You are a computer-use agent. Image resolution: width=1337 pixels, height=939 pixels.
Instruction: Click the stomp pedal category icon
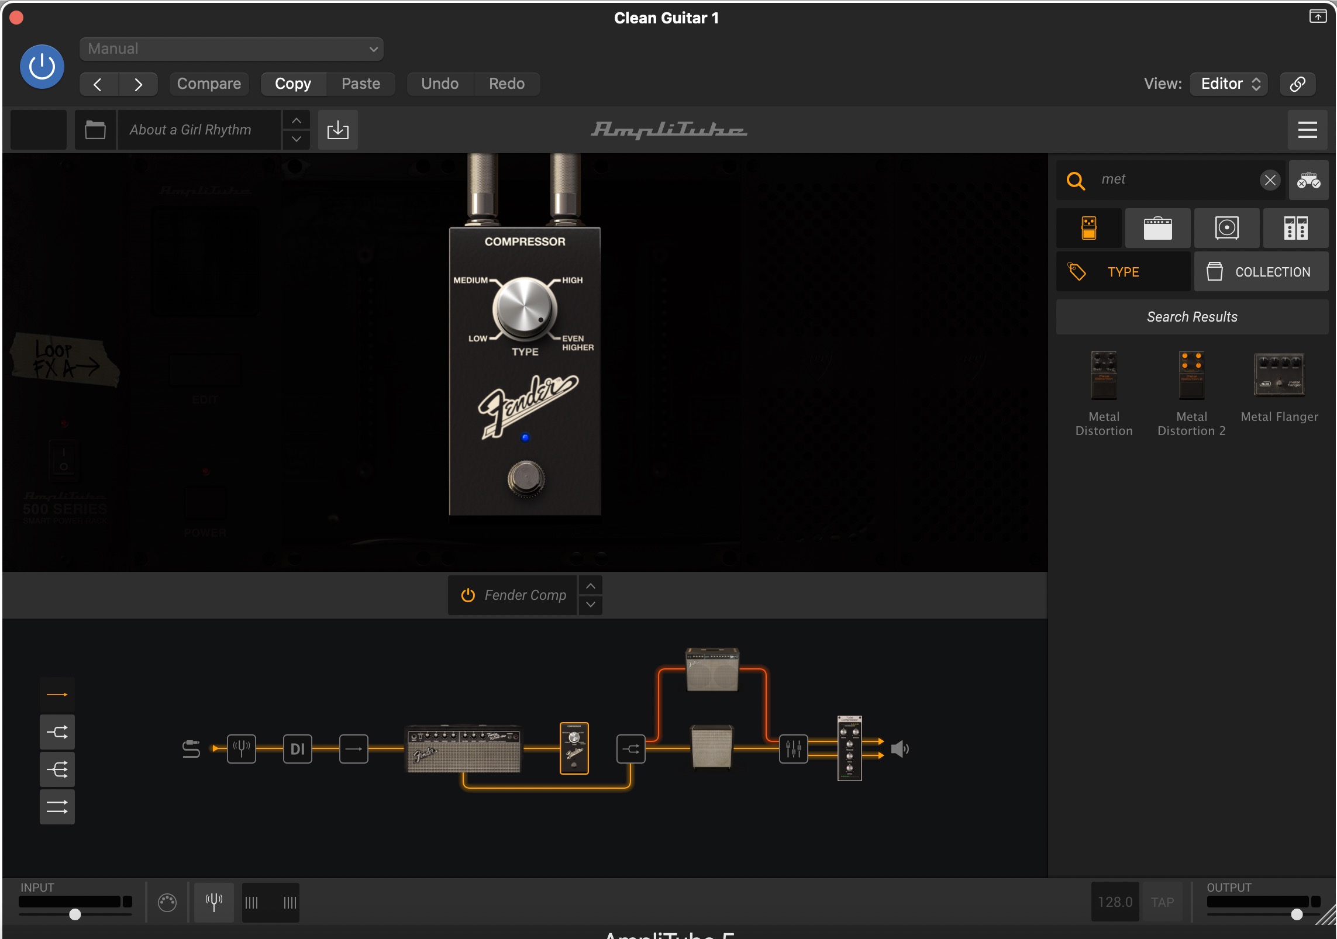(1088, 228)
